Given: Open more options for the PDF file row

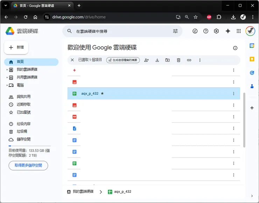Looking at the screenshot, I should (233, 117).
